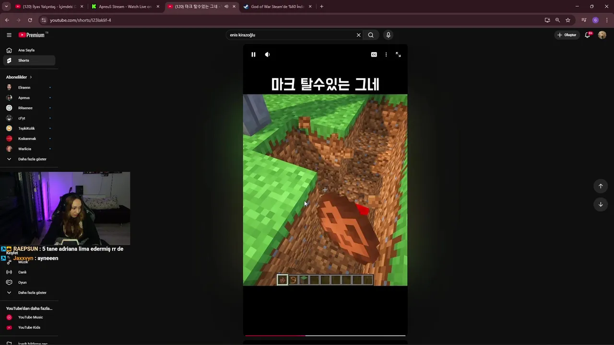Go to previous Short with up arrow
614x345 pixels.
coord(601,186)
